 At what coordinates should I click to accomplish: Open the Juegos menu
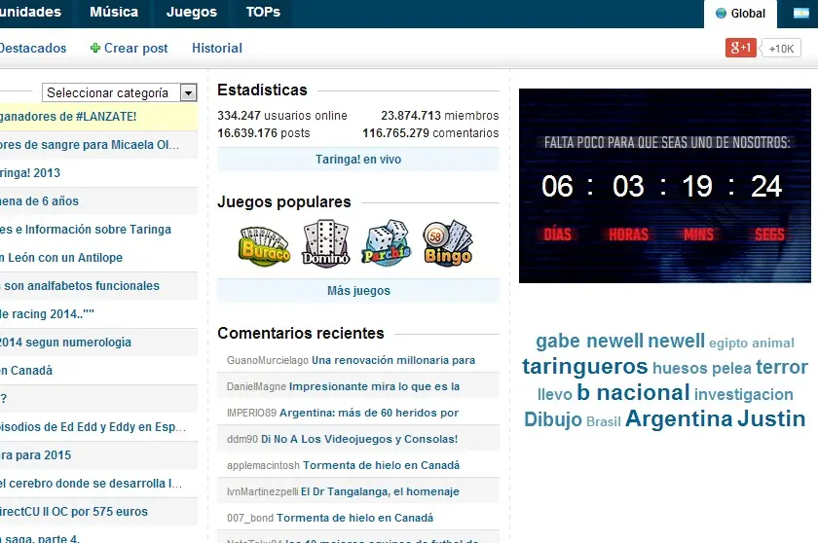[x=192, y=12]
